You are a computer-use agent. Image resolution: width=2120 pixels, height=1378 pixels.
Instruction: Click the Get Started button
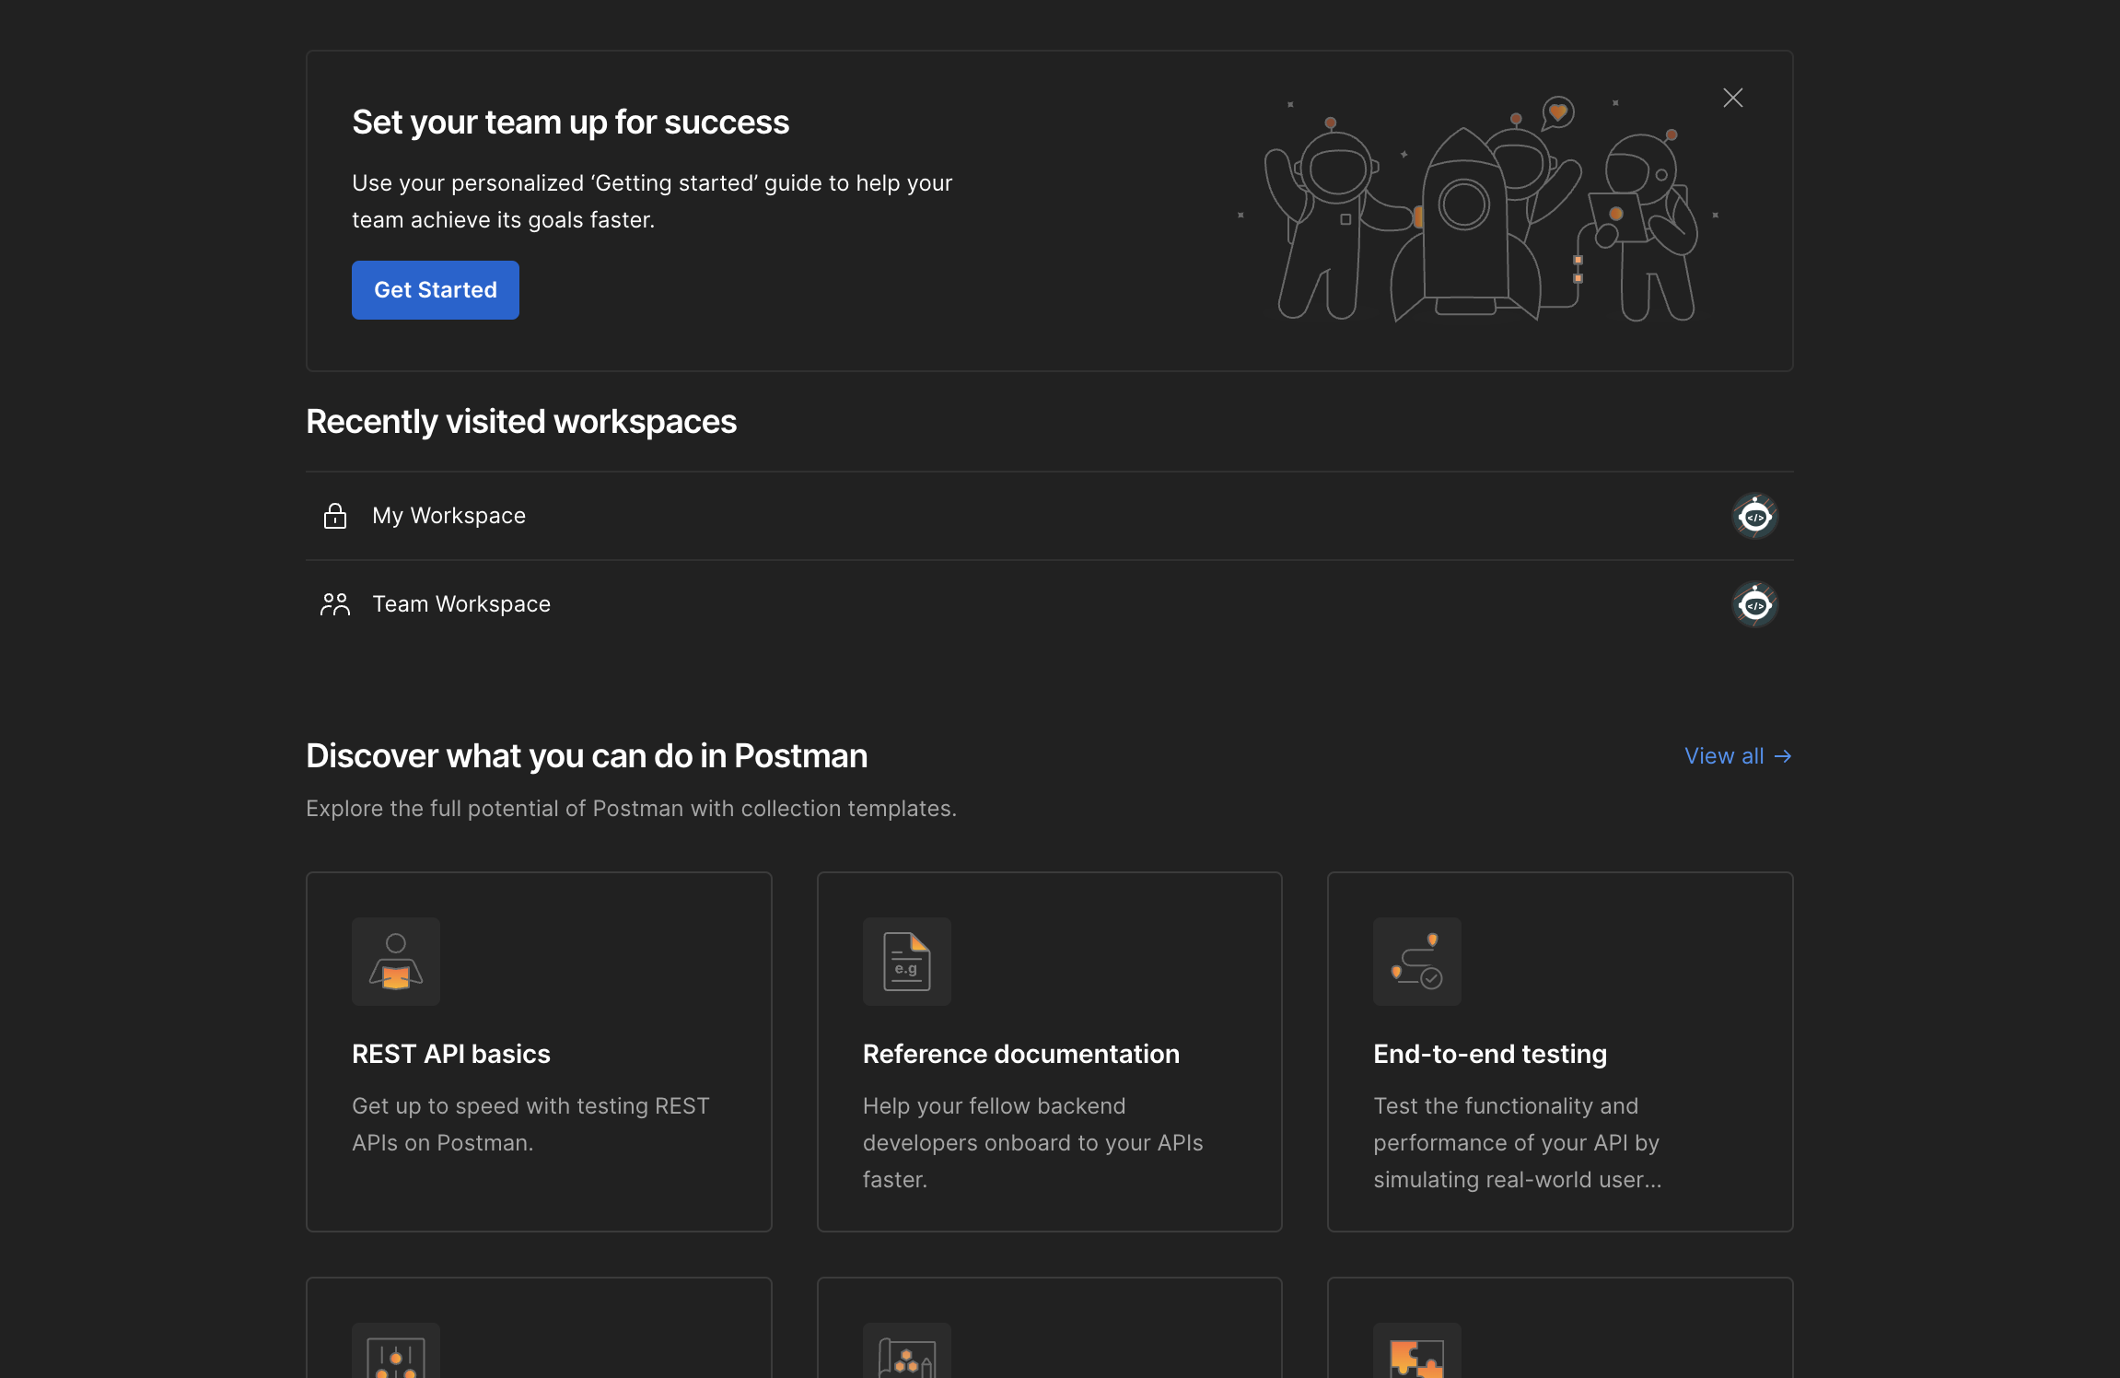(x=435, y=290)
